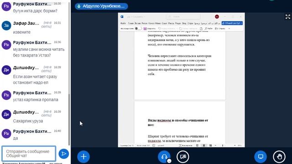Viewport: 292px width, 164px height.
Task: Click the share webcam button
Action: click(x=183, y=157)
